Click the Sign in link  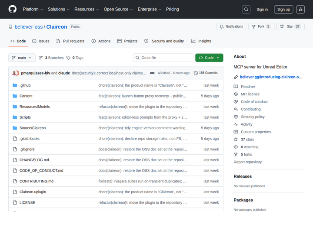click(x=262, y=10)
